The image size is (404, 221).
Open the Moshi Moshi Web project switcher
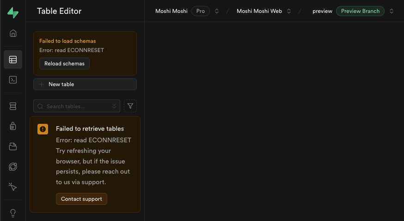tap(289, 11)
